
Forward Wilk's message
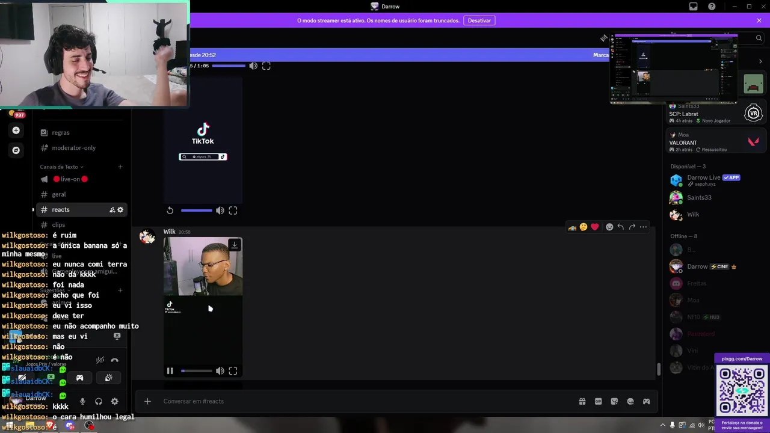click(x=632, y=227)
